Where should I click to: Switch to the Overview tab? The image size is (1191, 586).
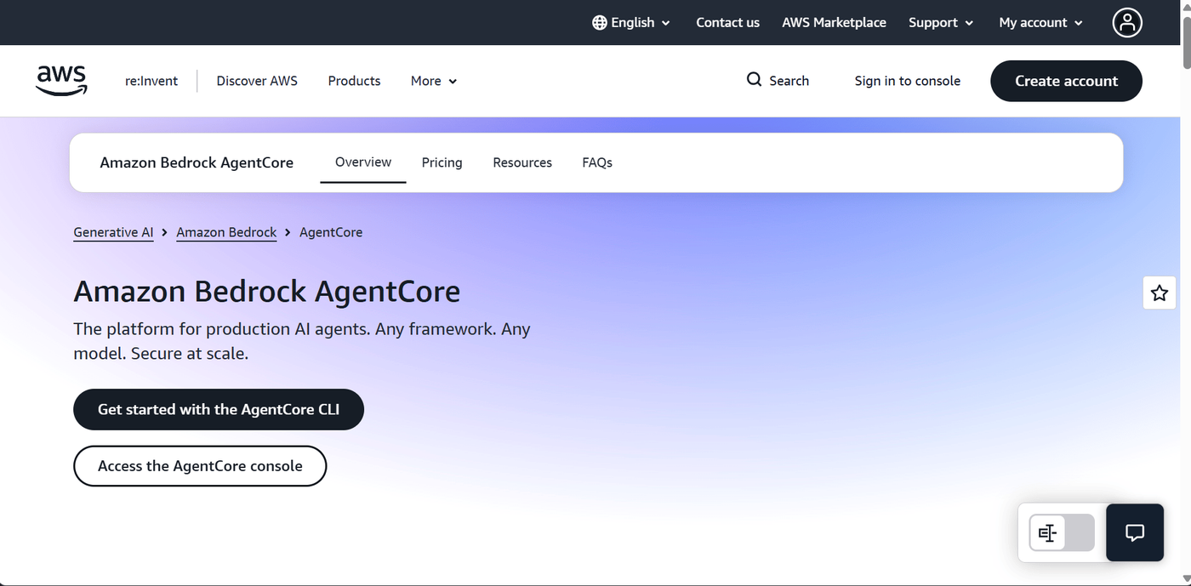click(363, 162)
